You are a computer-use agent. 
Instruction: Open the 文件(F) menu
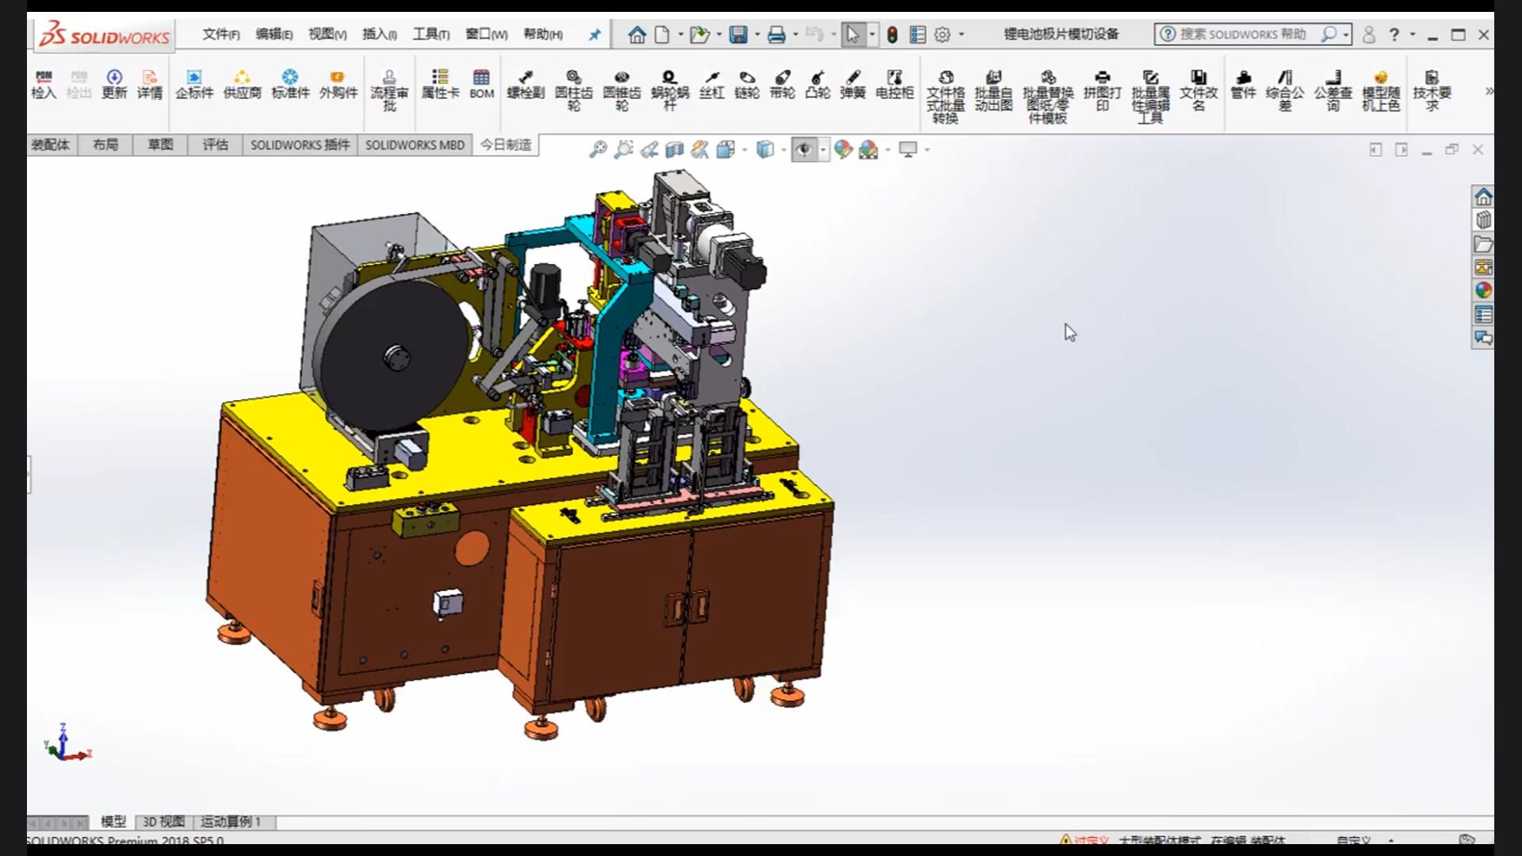[221, 34]
